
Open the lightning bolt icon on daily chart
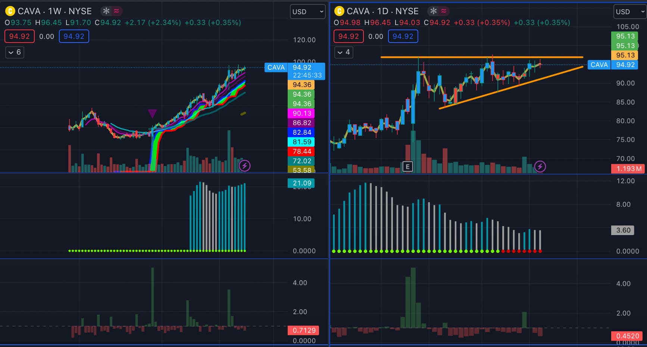[540, 166]
